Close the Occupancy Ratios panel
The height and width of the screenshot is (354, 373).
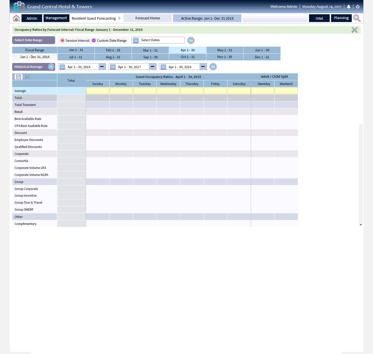(354, 30)
